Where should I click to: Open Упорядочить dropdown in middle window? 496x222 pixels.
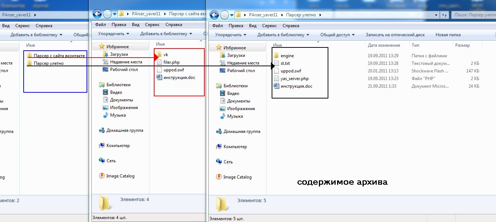113,34
